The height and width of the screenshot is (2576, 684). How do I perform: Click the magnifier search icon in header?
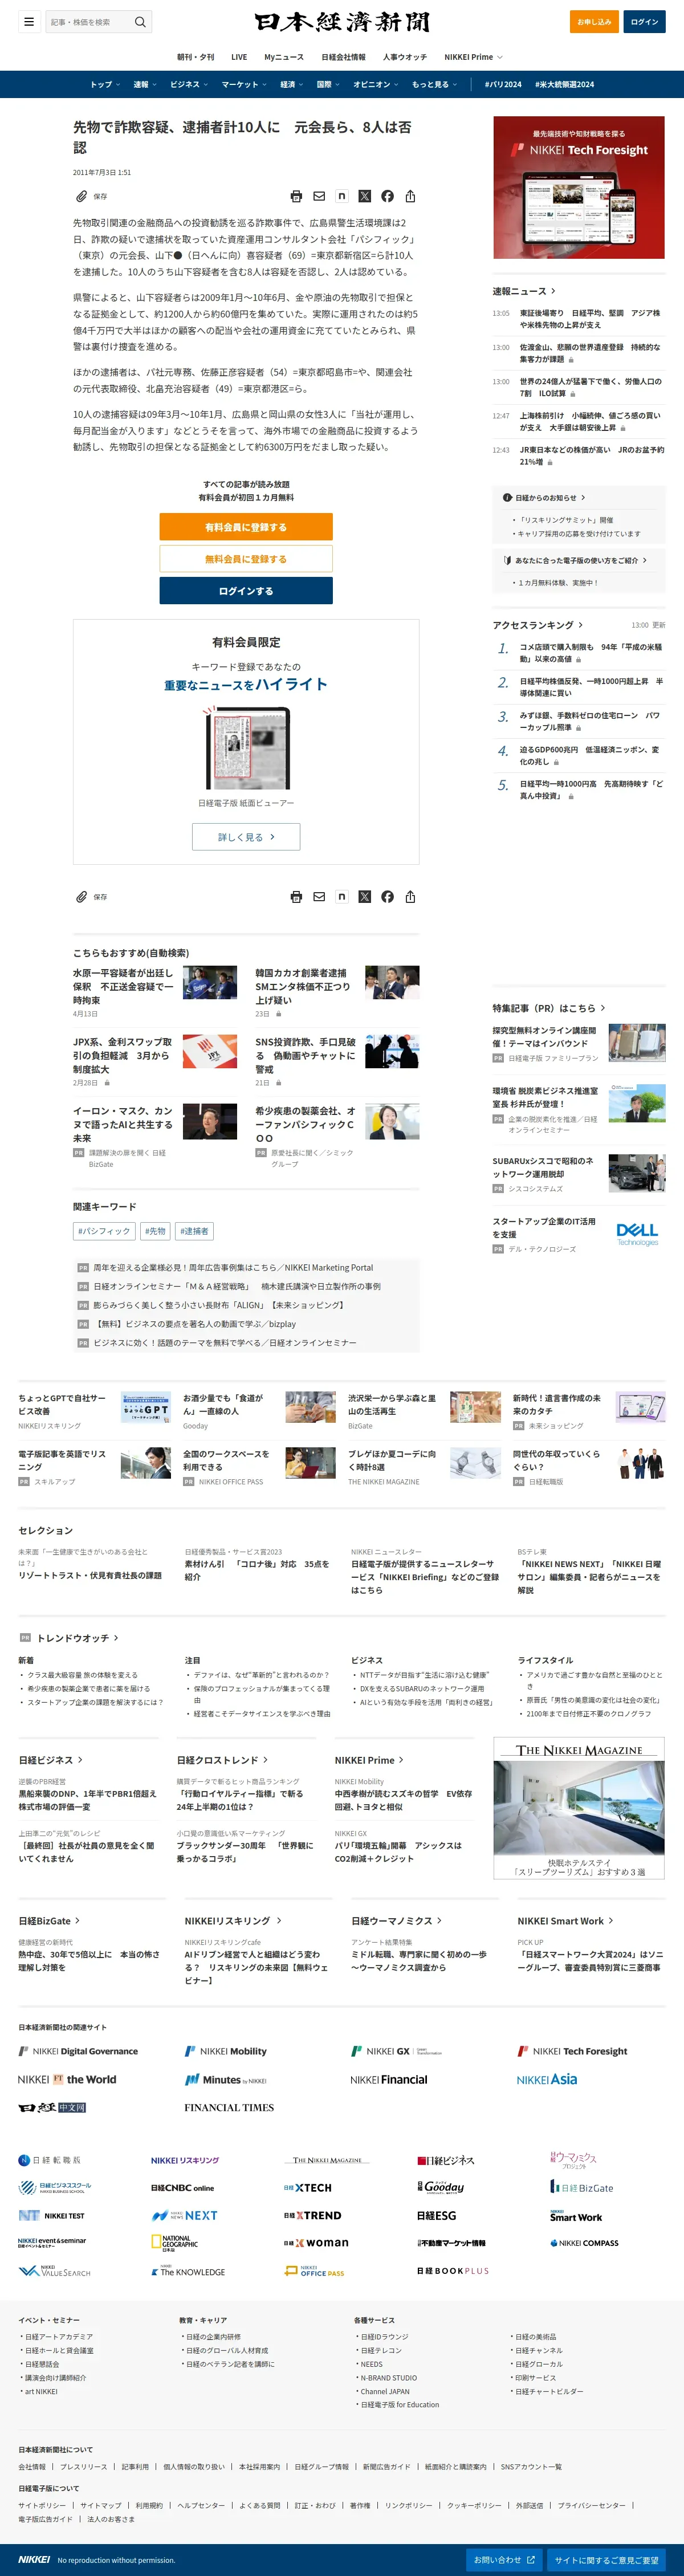tap(140, 21)
